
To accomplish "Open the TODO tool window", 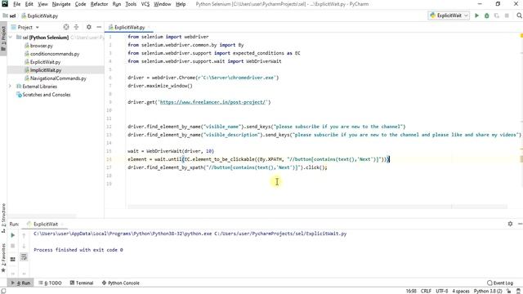I will [x=51, y=283].
